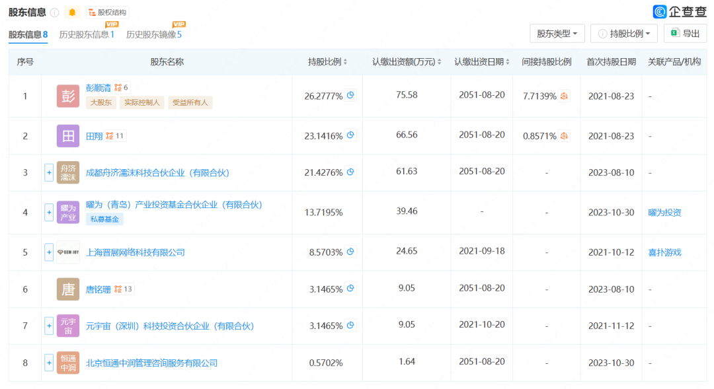
Task: Open link 上海晋展网络科技有限公司
Action: click(136, 252)
